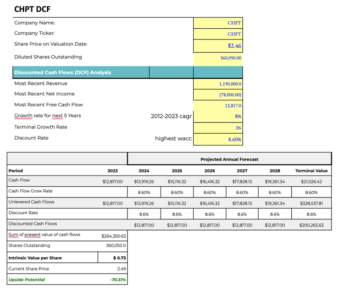Click the Most Recent Net Income label

pos(44,94)
